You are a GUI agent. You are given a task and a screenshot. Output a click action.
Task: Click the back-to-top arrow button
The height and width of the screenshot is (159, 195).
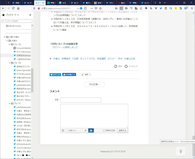click(181, 151)
